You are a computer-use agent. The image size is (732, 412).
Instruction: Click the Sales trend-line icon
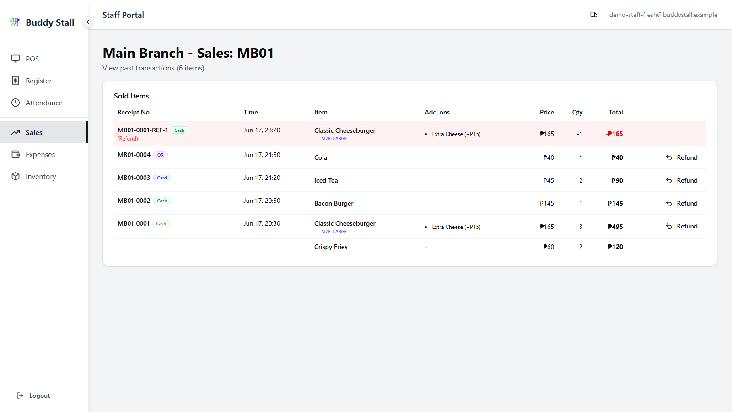pos(16,132)
